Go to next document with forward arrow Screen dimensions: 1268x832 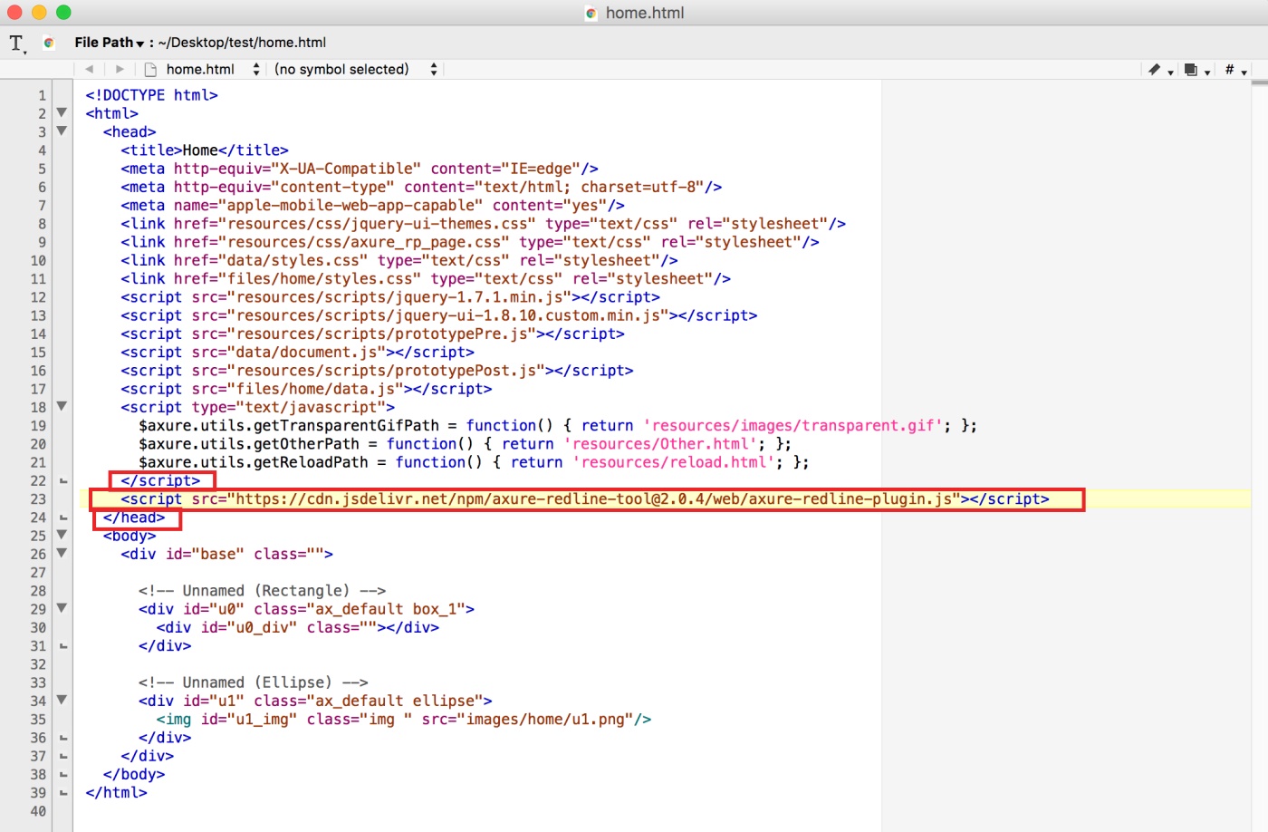click(x=120, y=69)
